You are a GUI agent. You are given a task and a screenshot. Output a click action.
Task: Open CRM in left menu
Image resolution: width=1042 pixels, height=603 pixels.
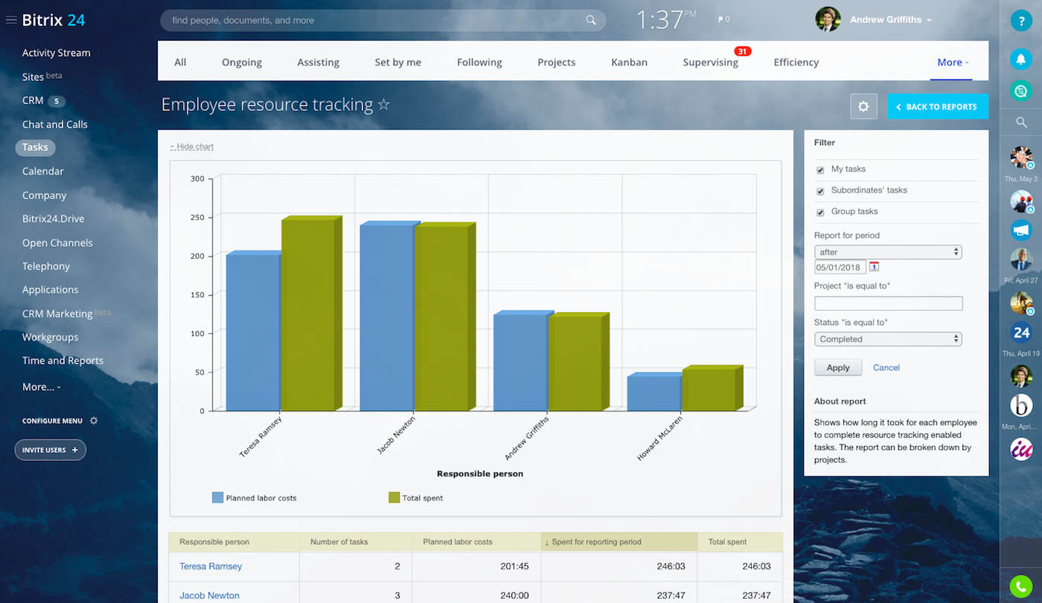(33, 100)
